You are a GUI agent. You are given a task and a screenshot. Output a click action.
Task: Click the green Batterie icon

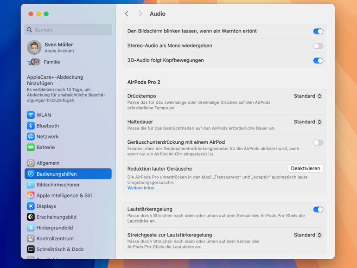31,147
